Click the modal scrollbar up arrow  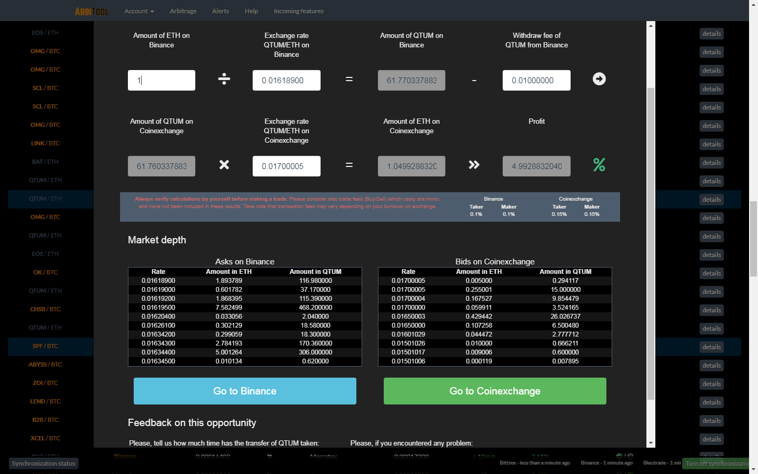(651, 25)
